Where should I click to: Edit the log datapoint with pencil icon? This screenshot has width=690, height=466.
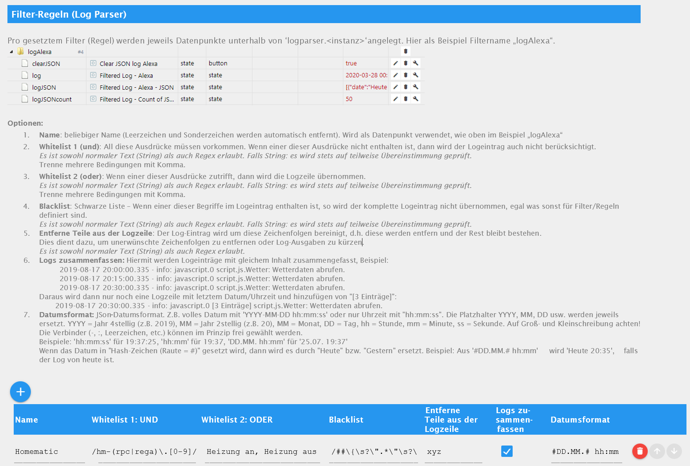click(x=396, y=75)
